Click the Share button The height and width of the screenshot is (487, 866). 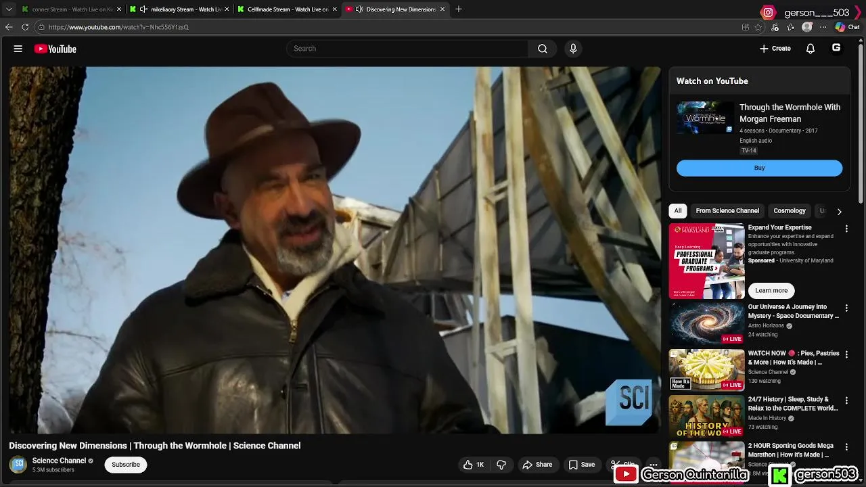pos(537,465)
